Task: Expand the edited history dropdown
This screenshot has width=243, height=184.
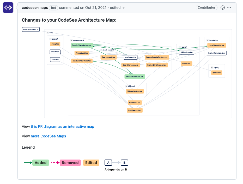Action: [x=117, y=8]
